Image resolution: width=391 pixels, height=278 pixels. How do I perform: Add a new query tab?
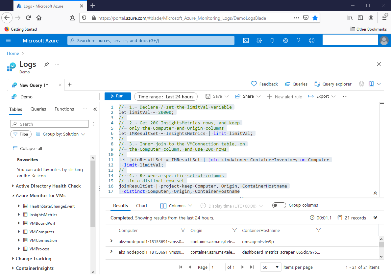pyautogui.click(x=70, y=85)
